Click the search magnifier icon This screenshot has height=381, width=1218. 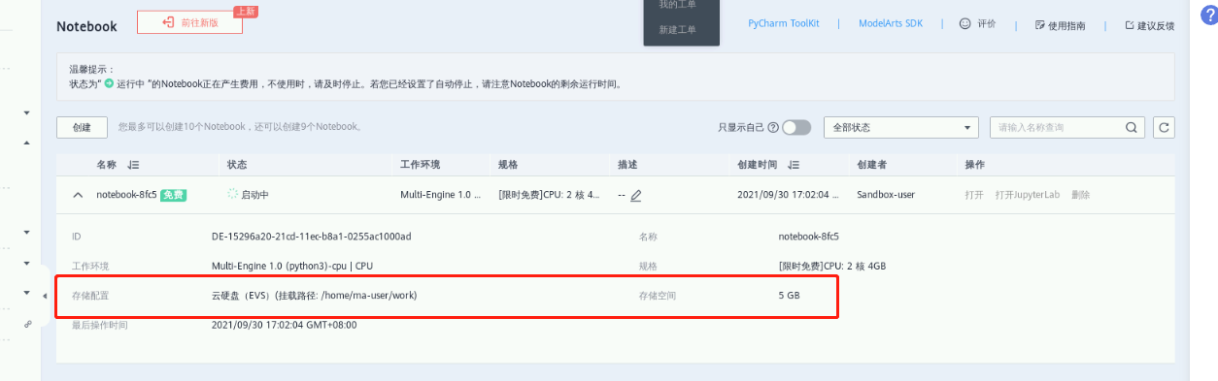pyautogui.click(x=1131, y=127)
